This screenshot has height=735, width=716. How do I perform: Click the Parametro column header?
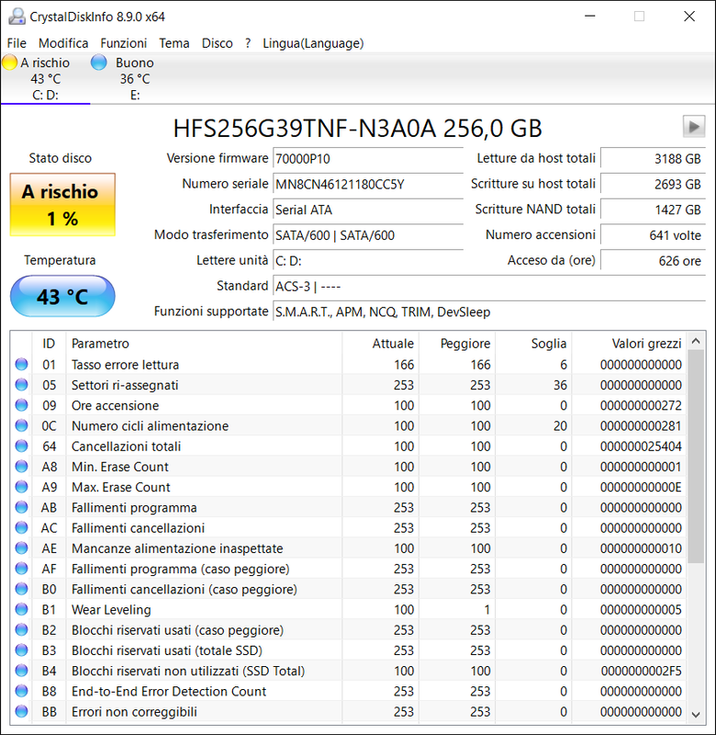click(x=204, y=343)
